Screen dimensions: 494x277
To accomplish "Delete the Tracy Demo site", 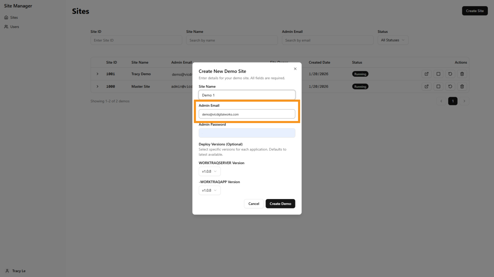I will [x=462, y=74].
